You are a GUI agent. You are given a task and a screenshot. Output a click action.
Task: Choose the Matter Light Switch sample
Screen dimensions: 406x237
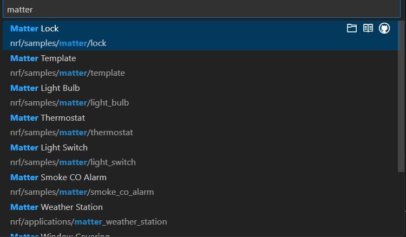point(49,148)
